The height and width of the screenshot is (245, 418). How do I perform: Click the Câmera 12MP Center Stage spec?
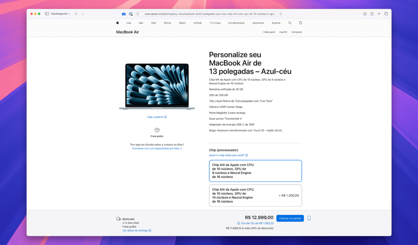(226, 107)
